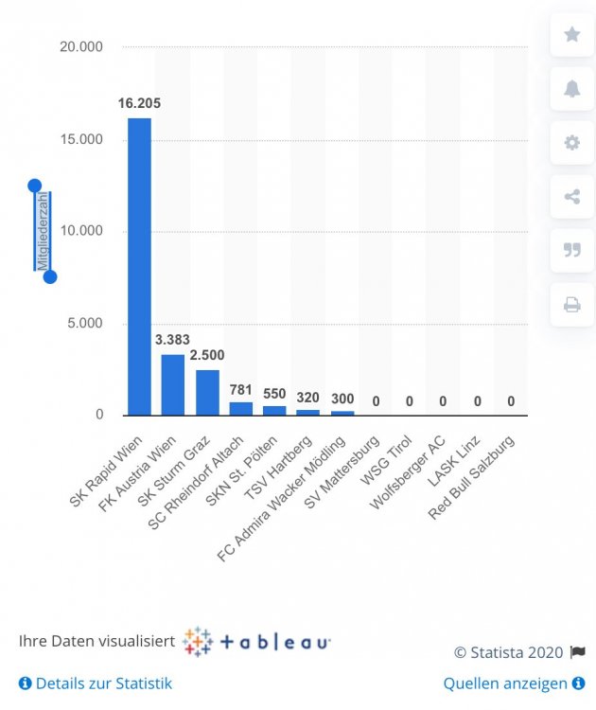Click the info icon before Details zur Statistik
Screen dimensions: 596x710
tap(25, 683)
